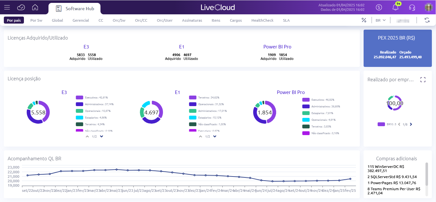This screenshot has height=202, width=436.
Task: Click the mai/23 point on line chart
Action: tap(116, 170)
